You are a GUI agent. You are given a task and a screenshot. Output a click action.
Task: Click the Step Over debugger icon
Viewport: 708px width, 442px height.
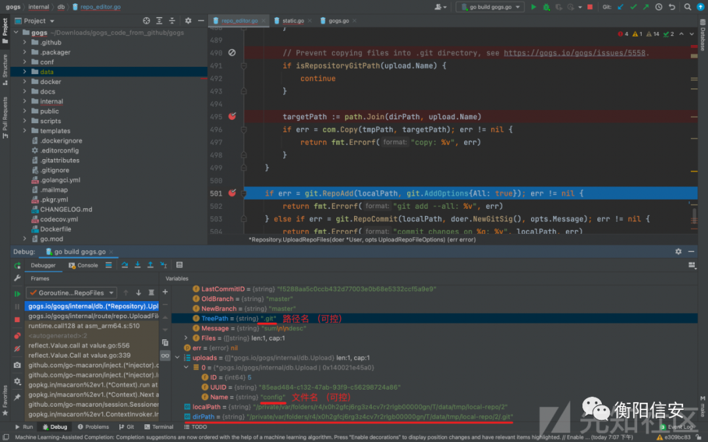point(125,265)
